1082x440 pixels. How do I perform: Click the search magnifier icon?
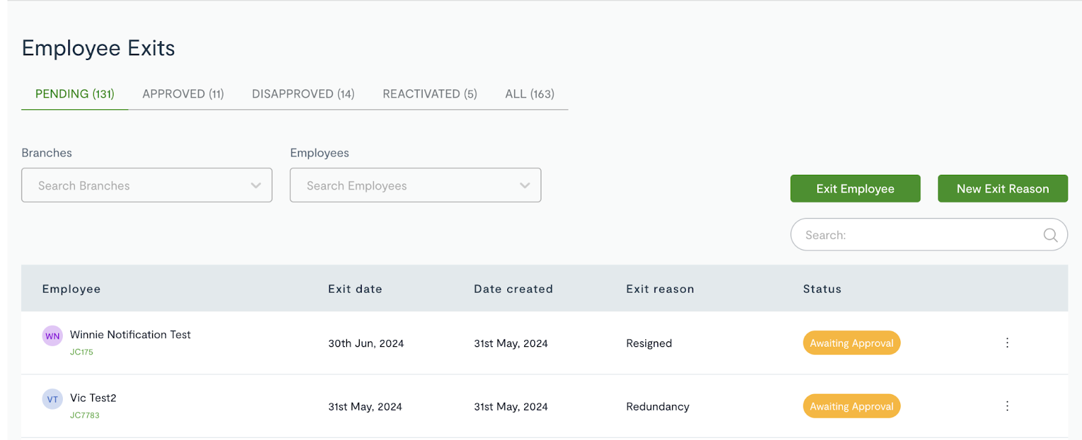[1050, 235]
